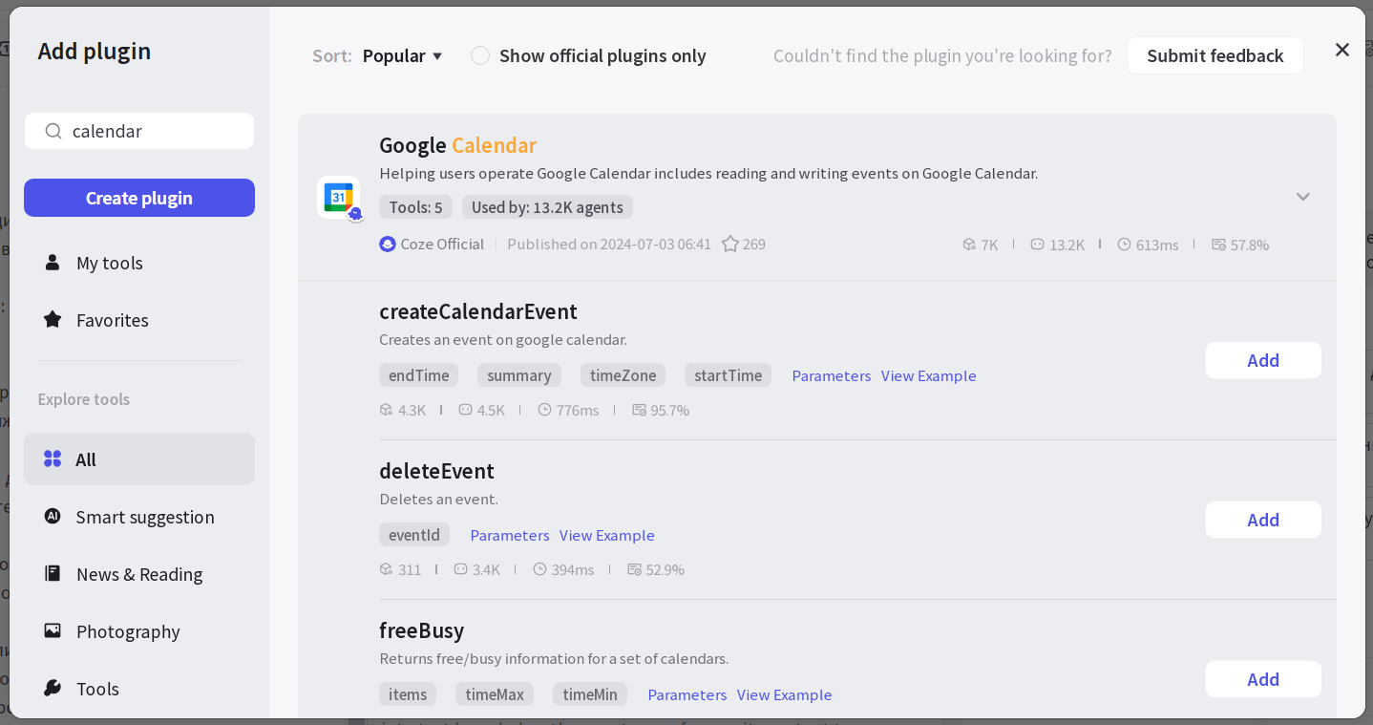The width and height of the screenshot is (1373, 725).
Task: Click the createCalendarEvent tool name
Action: [x=478, y=311]
